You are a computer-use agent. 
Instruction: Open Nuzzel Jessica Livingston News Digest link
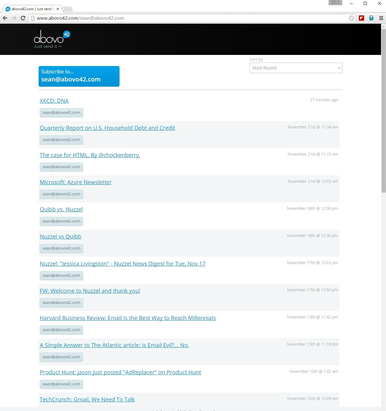tap(123, 264)
